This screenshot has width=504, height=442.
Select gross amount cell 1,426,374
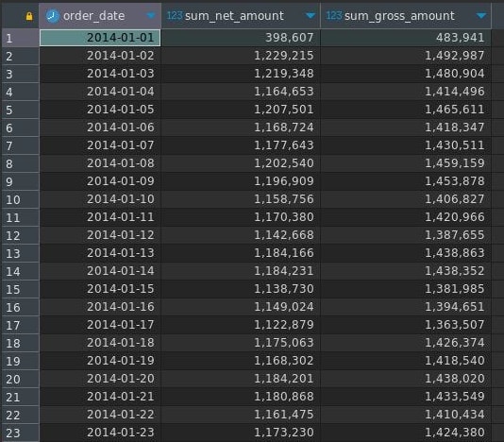406,343
